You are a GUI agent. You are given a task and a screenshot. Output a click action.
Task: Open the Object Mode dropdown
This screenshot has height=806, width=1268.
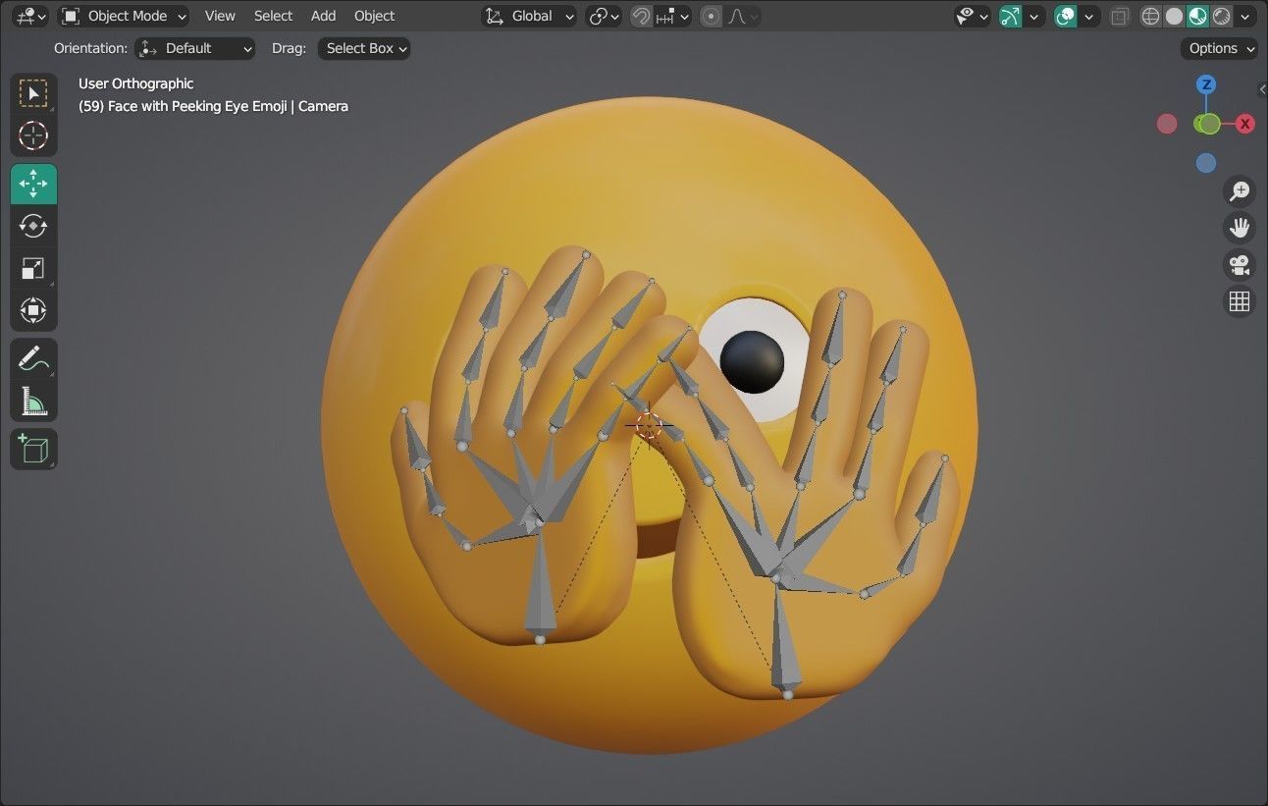coord(123,16)
